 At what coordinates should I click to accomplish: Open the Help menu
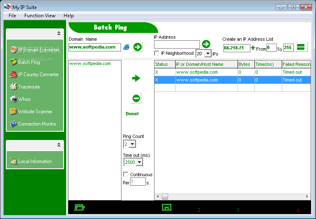[69, 16]
